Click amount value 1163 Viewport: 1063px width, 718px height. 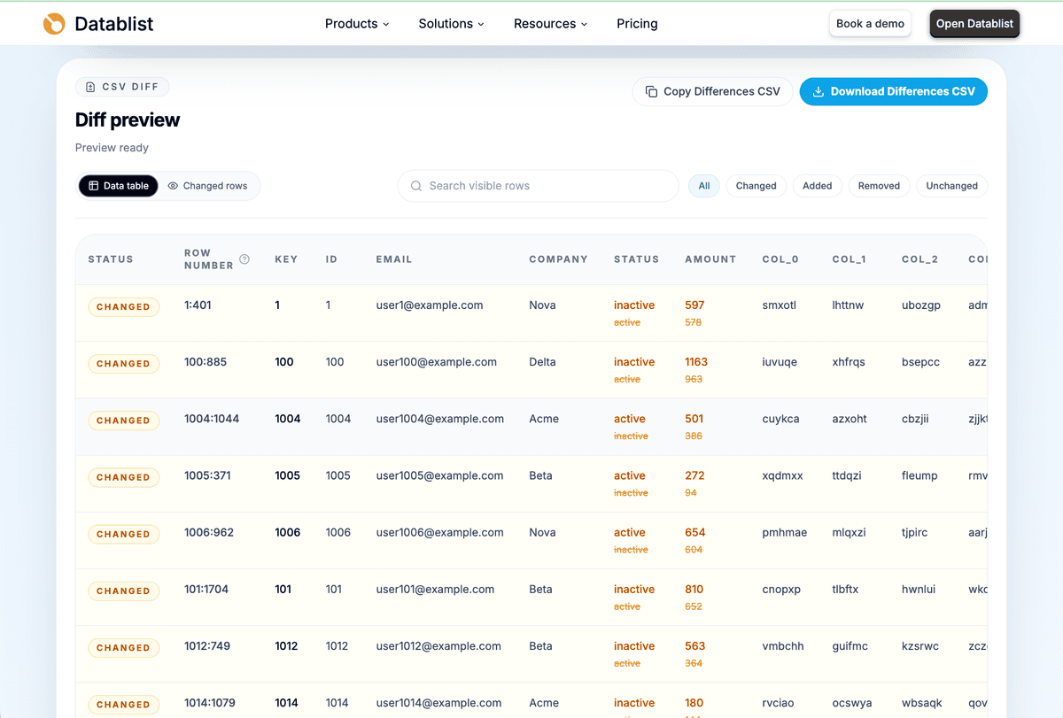click(696, 362)
